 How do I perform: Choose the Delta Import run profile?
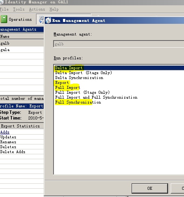pyautogui.click(x=119, y=68)
